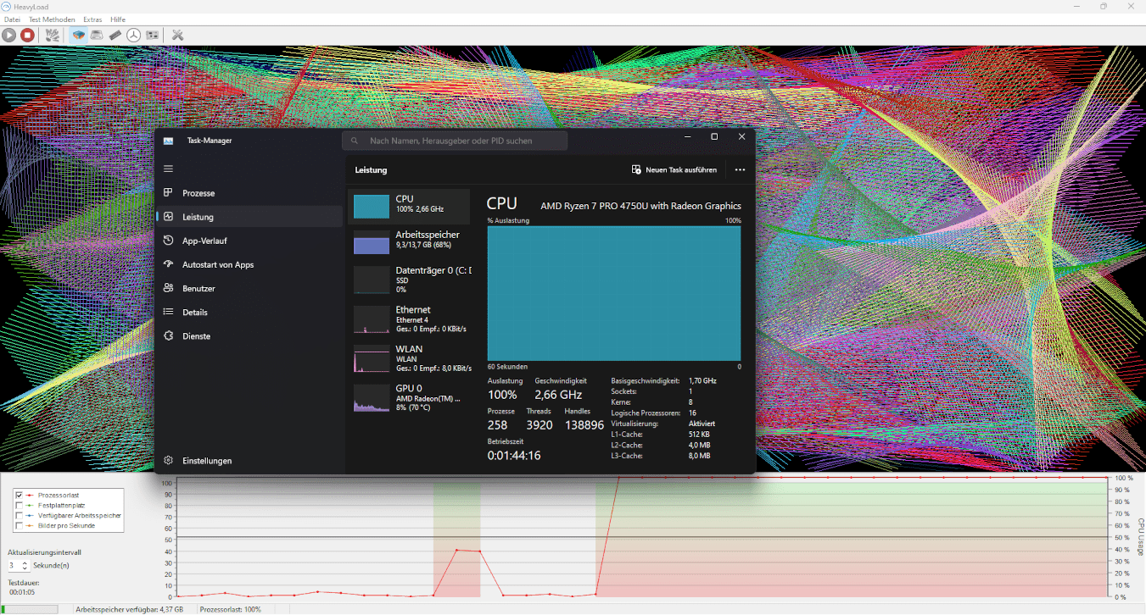1146x615 pixels.
Task: Increase the Aktualisierungsintervall with up arrow
Action: point(25,562)
